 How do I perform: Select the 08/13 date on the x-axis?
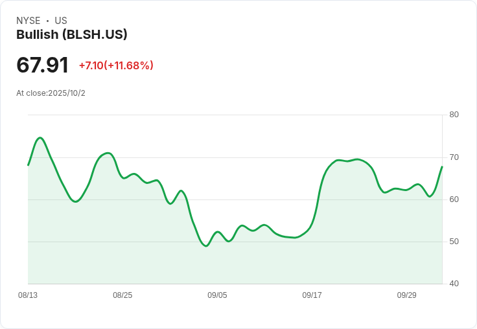(28, 295)
